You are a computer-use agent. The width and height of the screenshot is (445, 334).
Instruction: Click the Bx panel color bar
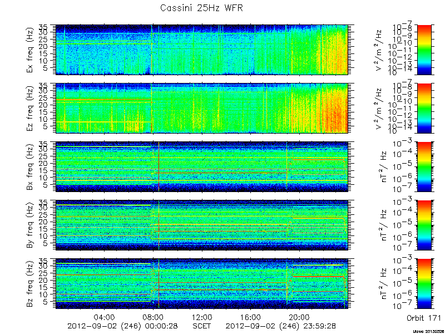[424, 166]
